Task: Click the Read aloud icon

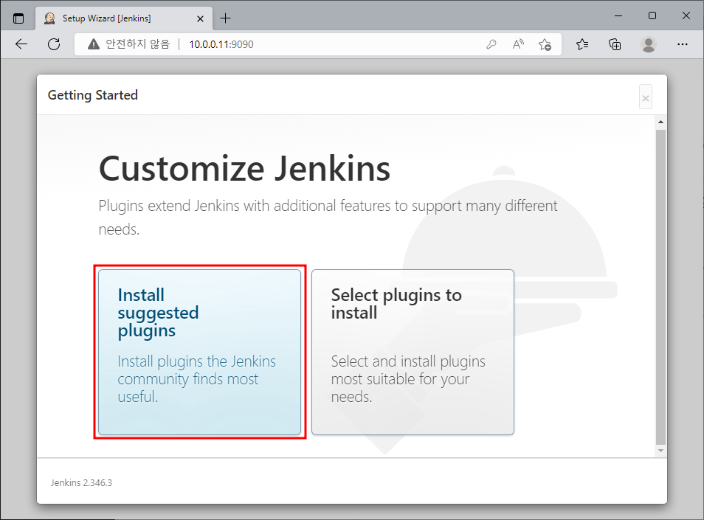Action: tap(518, 44)
